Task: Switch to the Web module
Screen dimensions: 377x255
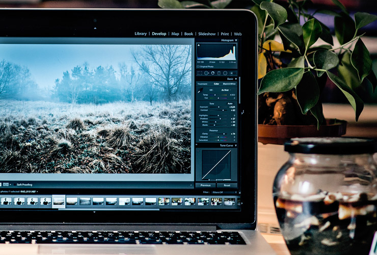Action: click(x=238, y=34)
